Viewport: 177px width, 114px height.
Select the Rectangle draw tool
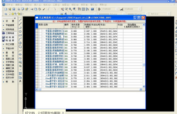point(20,35)
